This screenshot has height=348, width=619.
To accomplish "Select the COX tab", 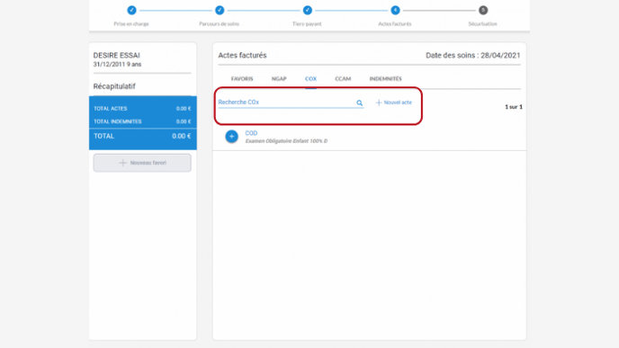I will point(310,79).
